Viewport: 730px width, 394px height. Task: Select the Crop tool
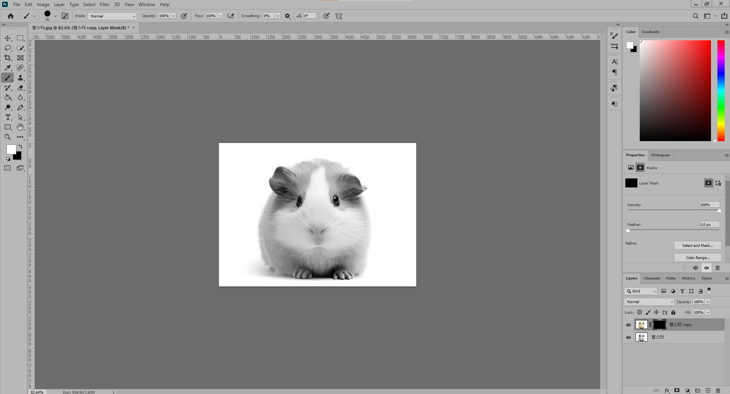click(8, 58)
